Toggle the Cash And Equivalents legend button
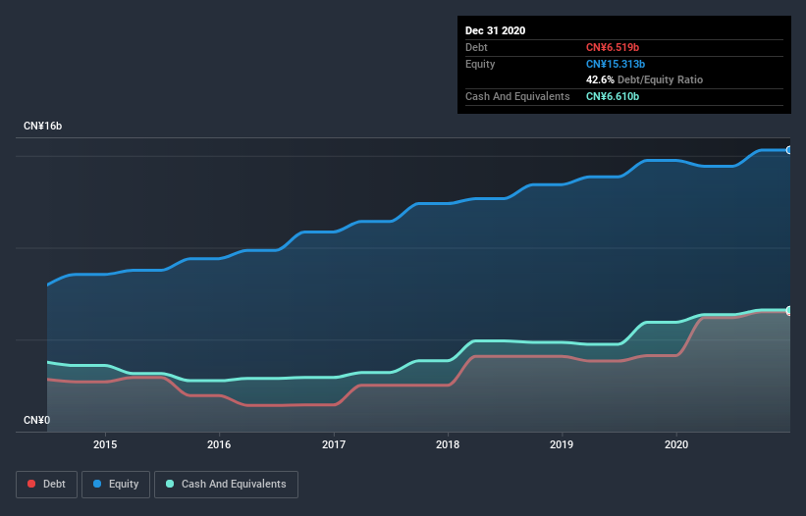 pyautogui.click(x=226, y=485)
